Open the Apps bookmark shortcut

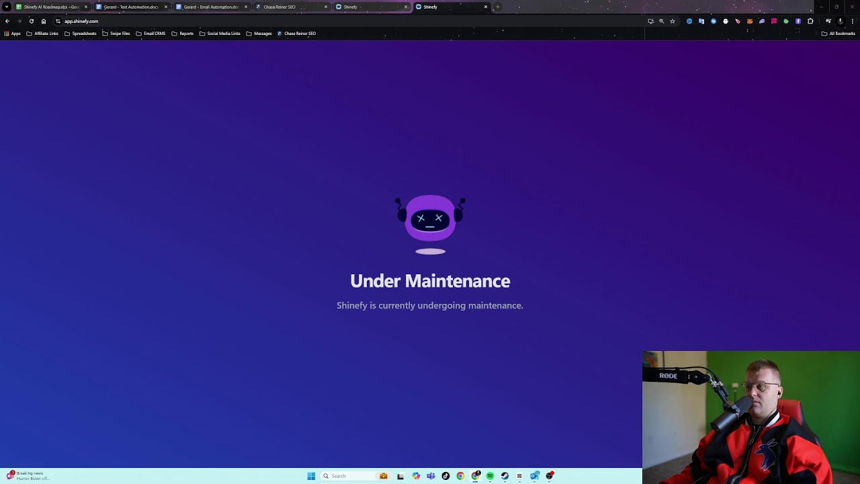(x=12, y=34)
